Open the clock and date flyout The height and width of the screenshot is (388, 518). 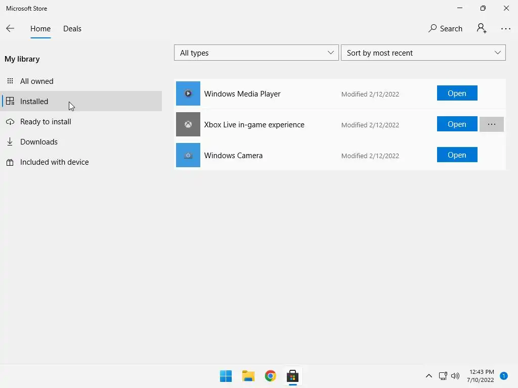coord(481,376)
